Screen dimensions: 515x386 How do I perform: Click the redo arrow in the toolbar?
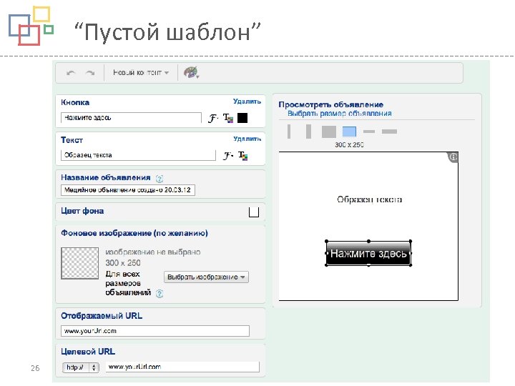(x=90, y=72)
